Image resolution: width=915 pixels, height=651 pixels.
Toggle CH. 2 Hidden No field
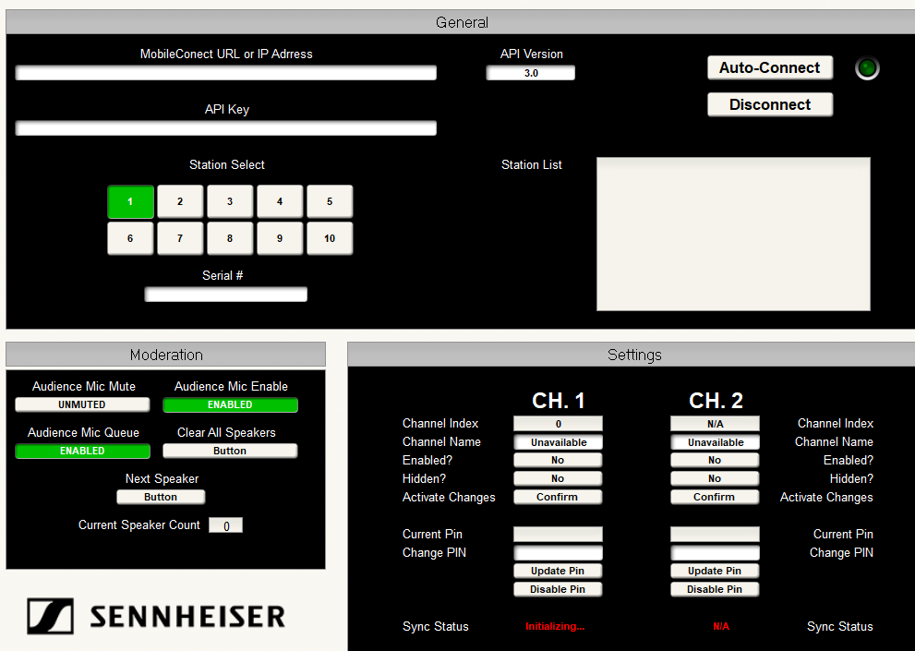coord(715,478)
